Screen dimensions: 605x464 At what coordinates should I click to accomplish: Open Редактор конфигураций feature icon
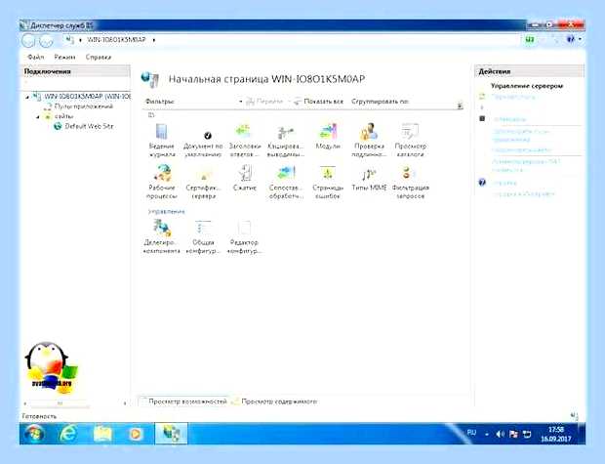[x=244, y=236]
